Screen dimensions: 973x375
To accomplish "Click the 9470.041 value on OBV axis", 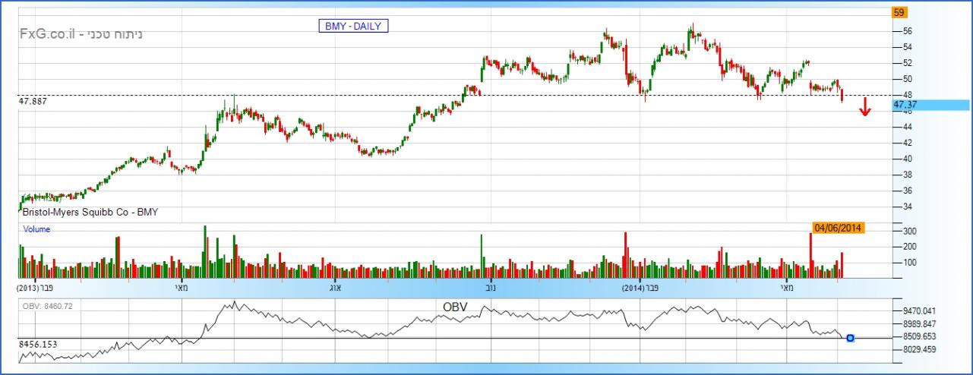I will pos(918,311).
